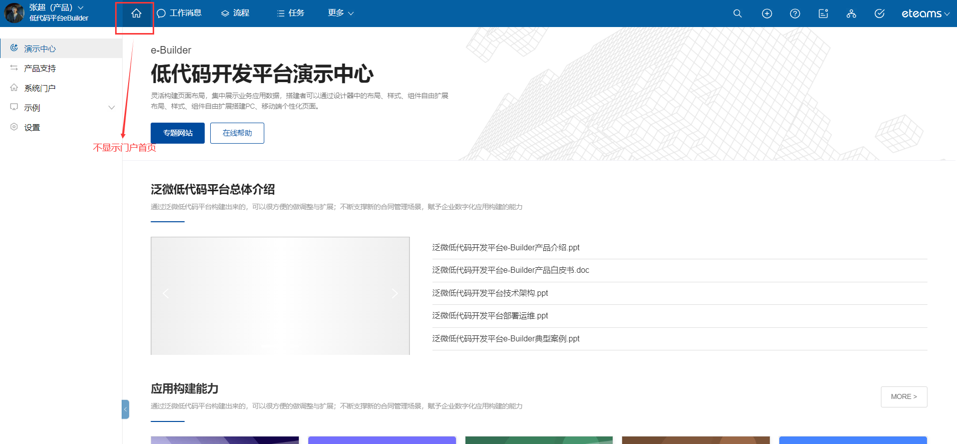Click the search magnifier icon in header

pos(737,14)
